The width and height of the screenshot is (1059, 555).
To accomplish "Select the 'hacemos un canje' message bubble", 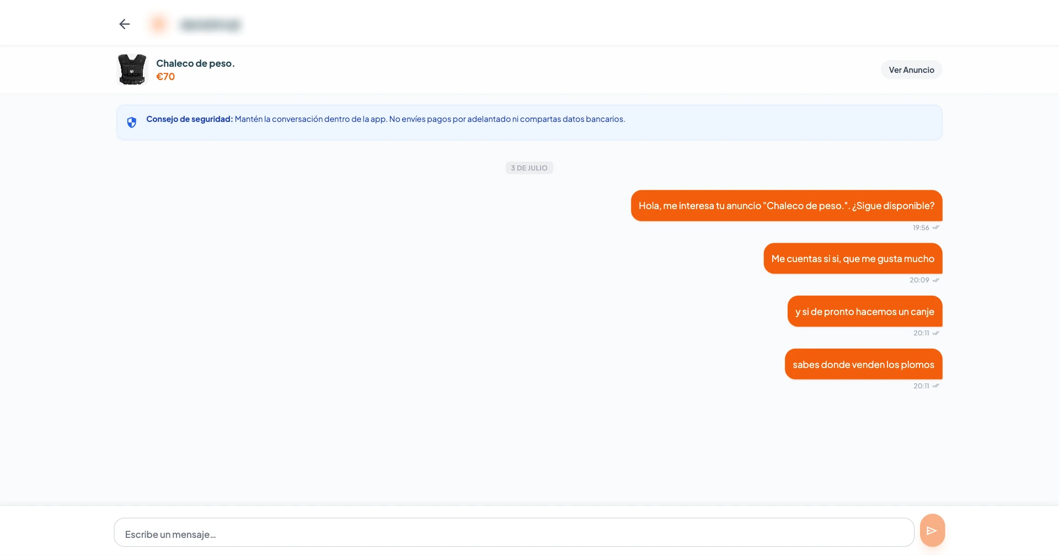I will (x=865, y=311).
